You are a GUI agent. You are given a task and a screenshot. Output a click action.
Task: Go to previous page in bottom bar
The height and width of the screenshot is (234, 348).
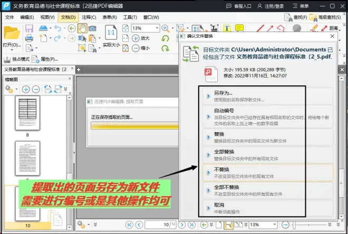click(139, 225)
